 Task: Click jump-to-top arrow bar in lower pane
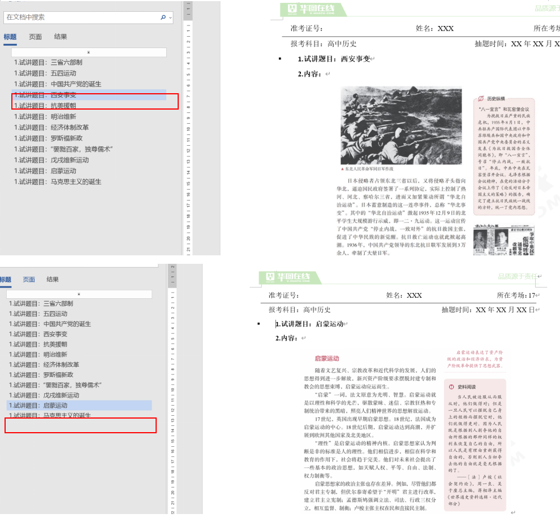[79, 294]
